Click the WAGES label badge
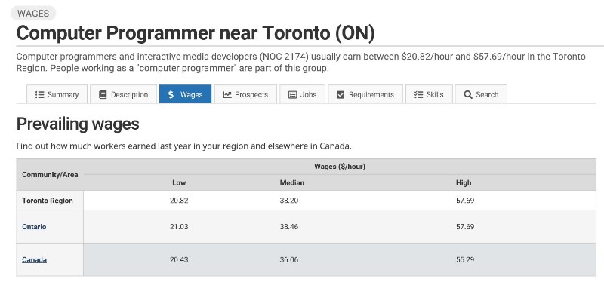This screenshot has width=604, height=282. point(33,13)
